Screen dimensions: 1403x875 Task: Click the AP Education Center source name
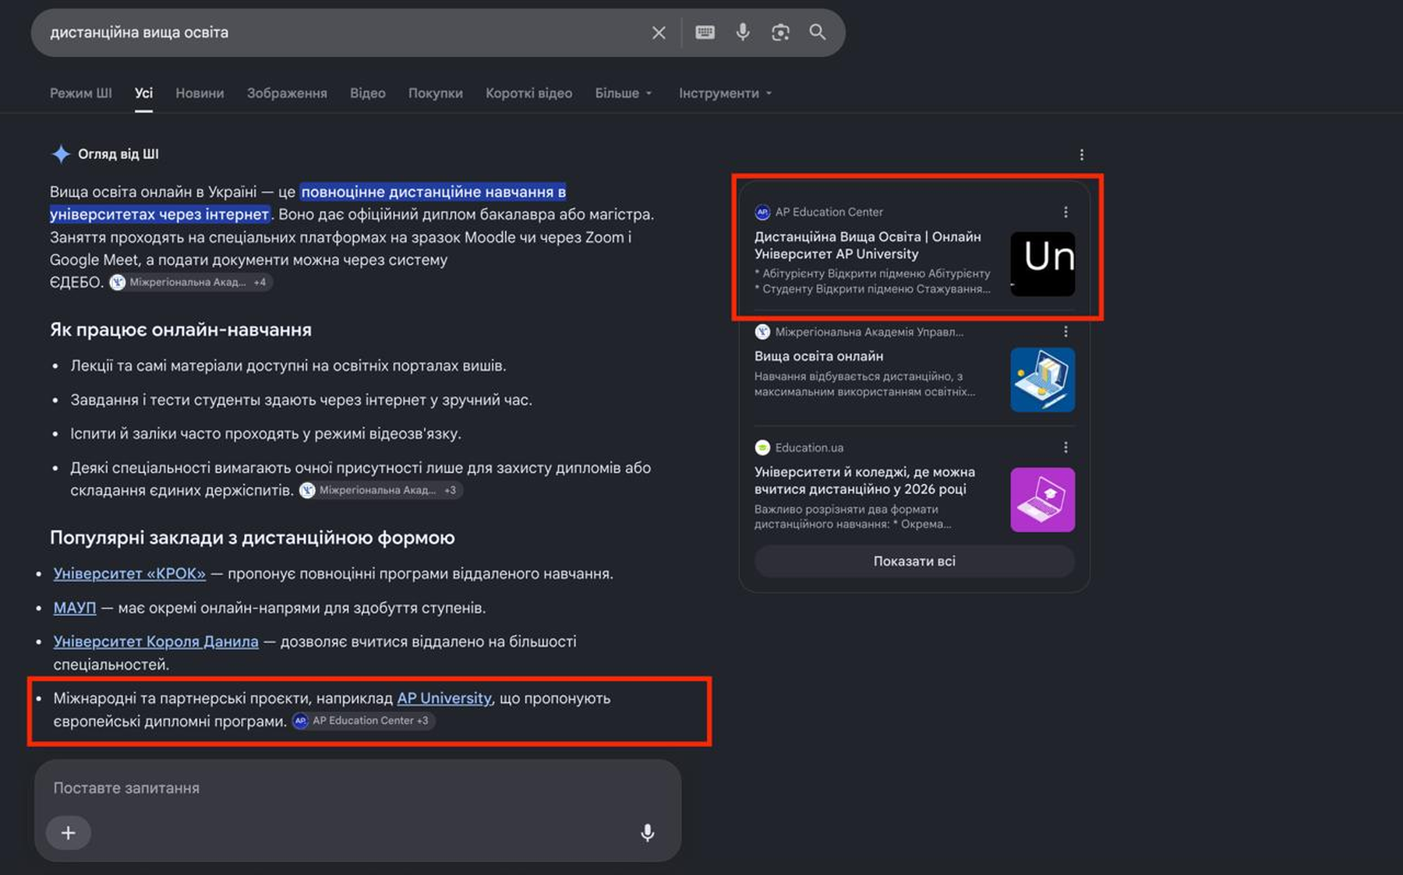pos(829,212)
